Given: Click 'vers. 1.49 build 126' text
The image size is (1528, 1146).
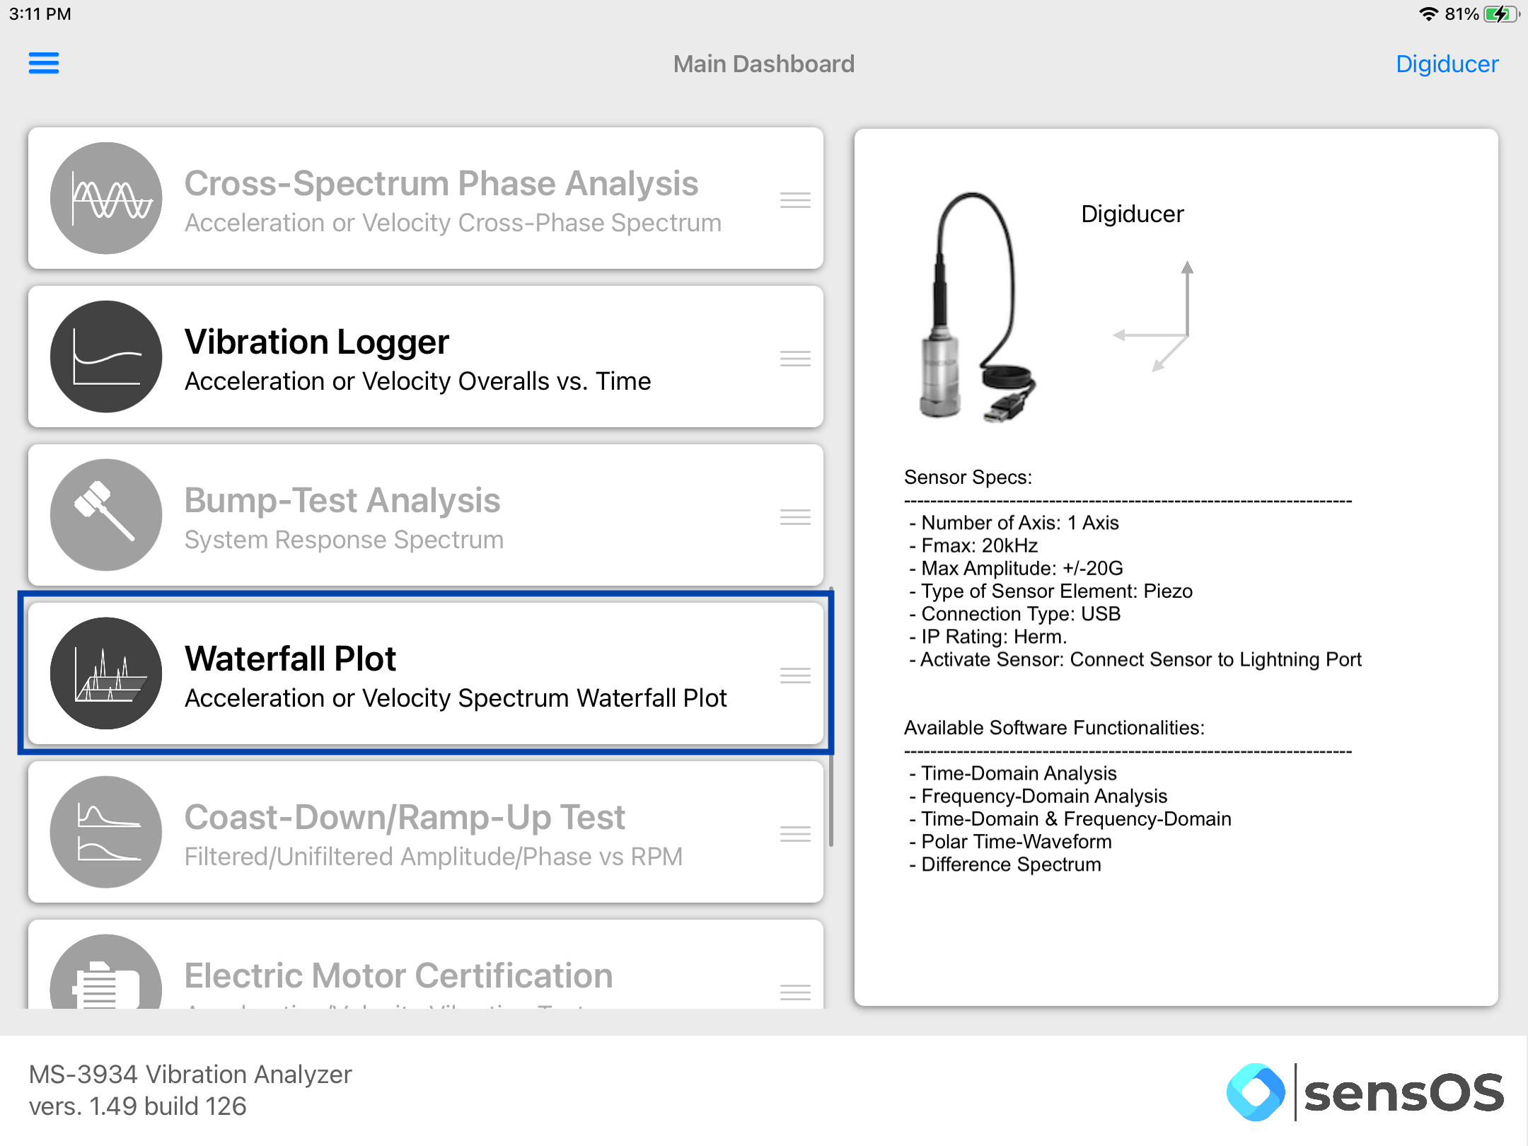Looking at the screenshot, I should click(x=137, y=1106).
